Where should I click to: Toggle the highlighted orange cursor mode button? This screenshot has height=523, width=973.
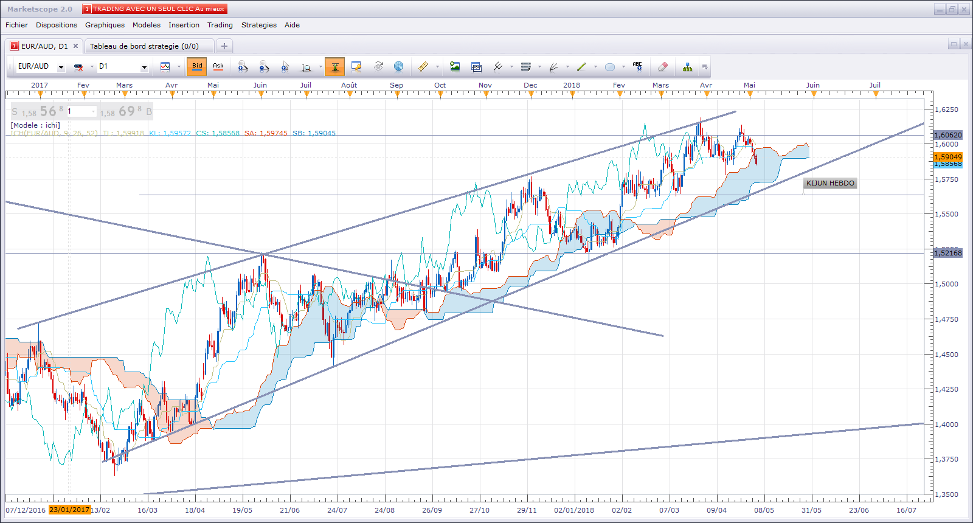(334, 67)
